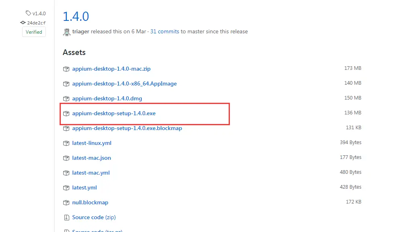Open commit 24de2cf
This screenshot has width=409, height=232.
click(37, 23)
